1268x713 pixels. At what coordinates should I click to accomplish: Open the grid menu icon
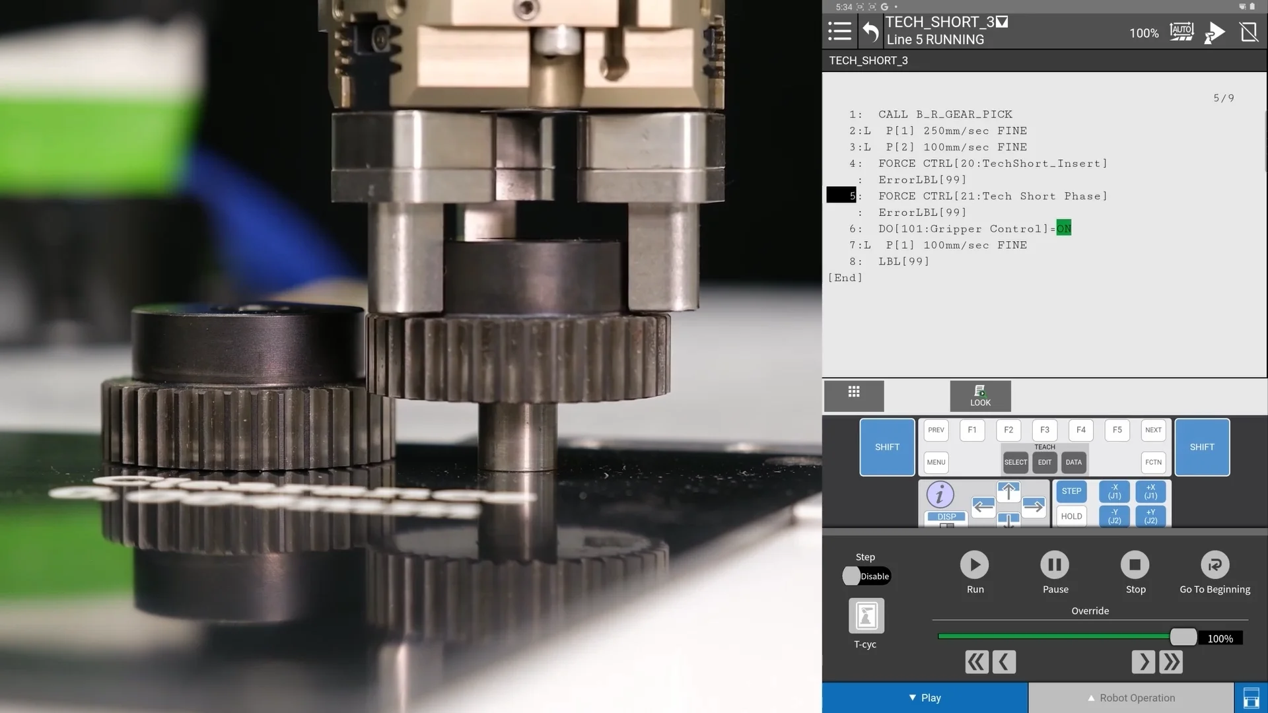coord(854,395)
